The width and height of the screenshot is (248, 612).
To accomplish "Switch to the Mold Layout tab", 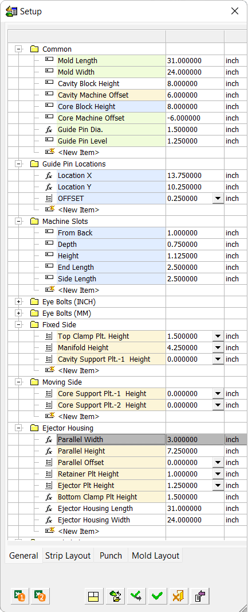I will (x=156, y=556).
